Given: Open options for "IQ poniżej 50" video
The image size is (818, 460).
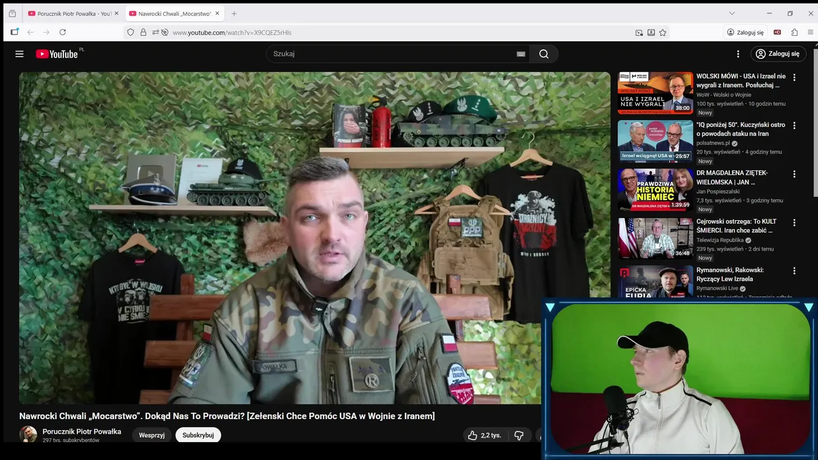Looking at the screenshot, I should click(794, 126).
